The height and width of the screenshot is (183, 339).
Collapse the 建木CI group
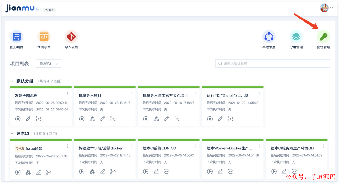[12, 133]
